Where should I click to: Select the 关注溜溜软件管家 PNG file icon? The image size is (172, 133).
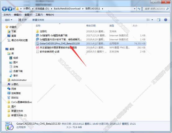pos(37,48)
